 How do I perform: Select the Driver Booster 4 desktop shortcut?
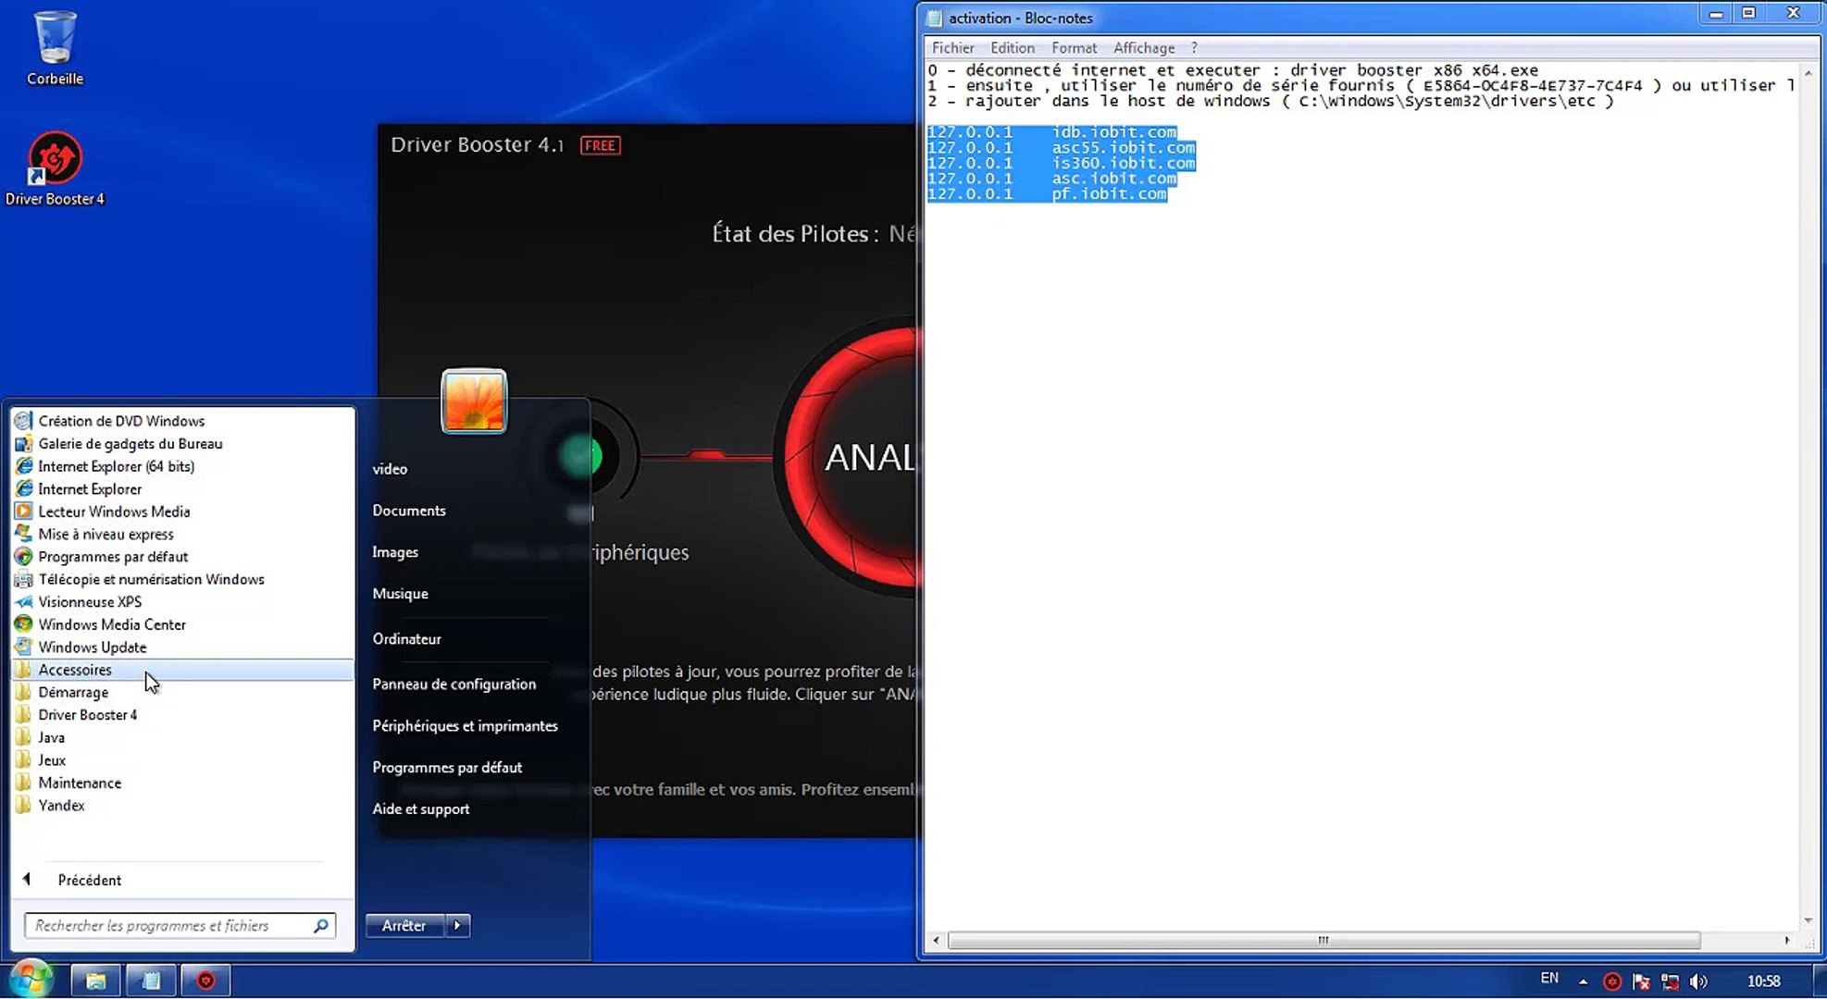pos(55,168)
